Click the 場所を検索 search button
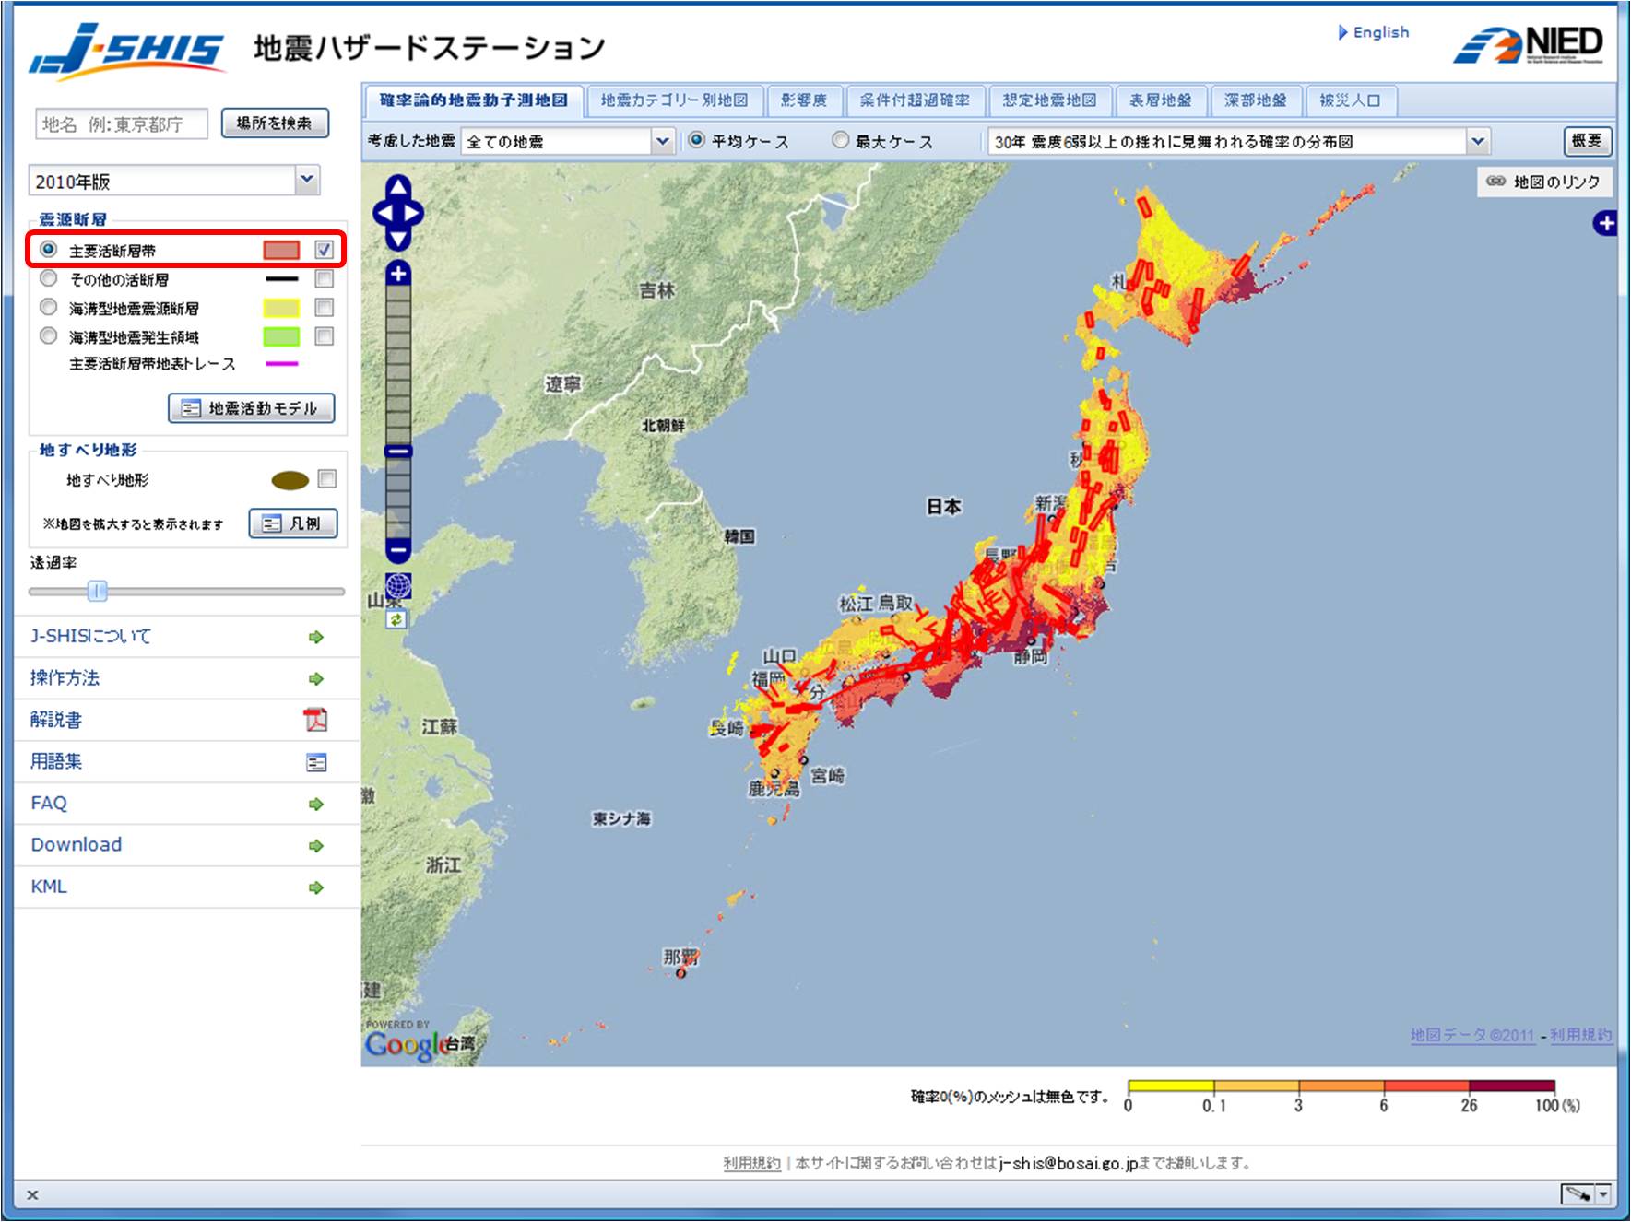Image resolution: width=1631 pixels, height=1222 pixels. point(275,122)
